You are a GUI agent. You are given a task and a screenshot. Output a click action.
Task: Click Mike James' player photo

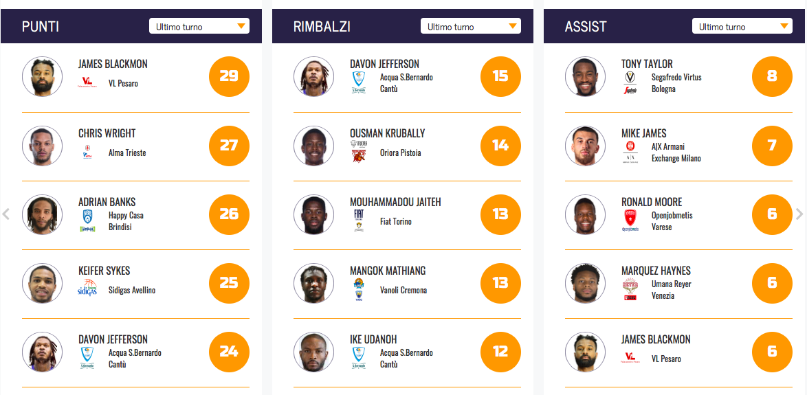pos(586,146)
